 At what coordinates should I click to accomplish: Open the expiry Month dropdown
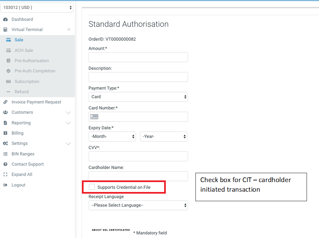coord(112,136)
